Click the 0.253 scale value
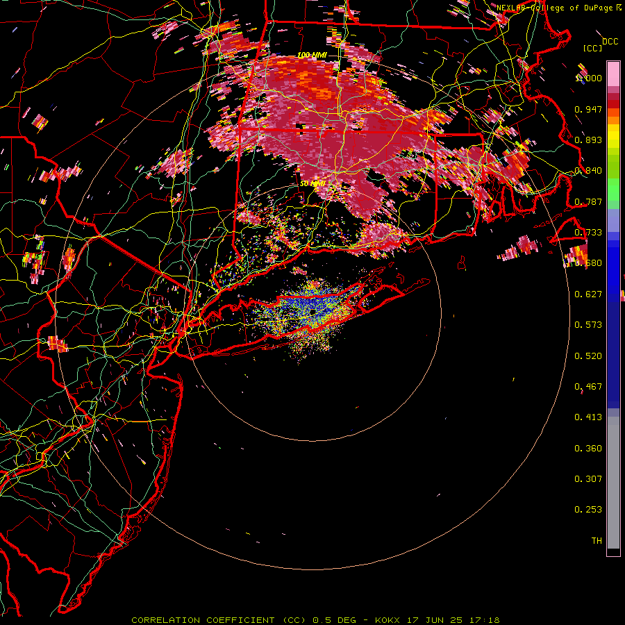625x625 pixels. 588,510
